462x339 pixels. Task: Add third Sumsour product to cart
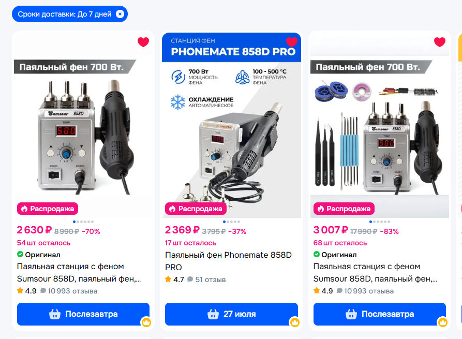(380, 314)
